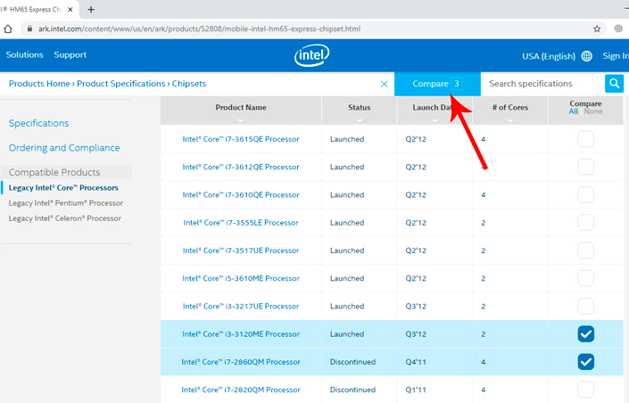Image resolution: width=629 pixels, height=403 pixels.
Task: Click the browser address bar URL
Action: click(199, 29)
